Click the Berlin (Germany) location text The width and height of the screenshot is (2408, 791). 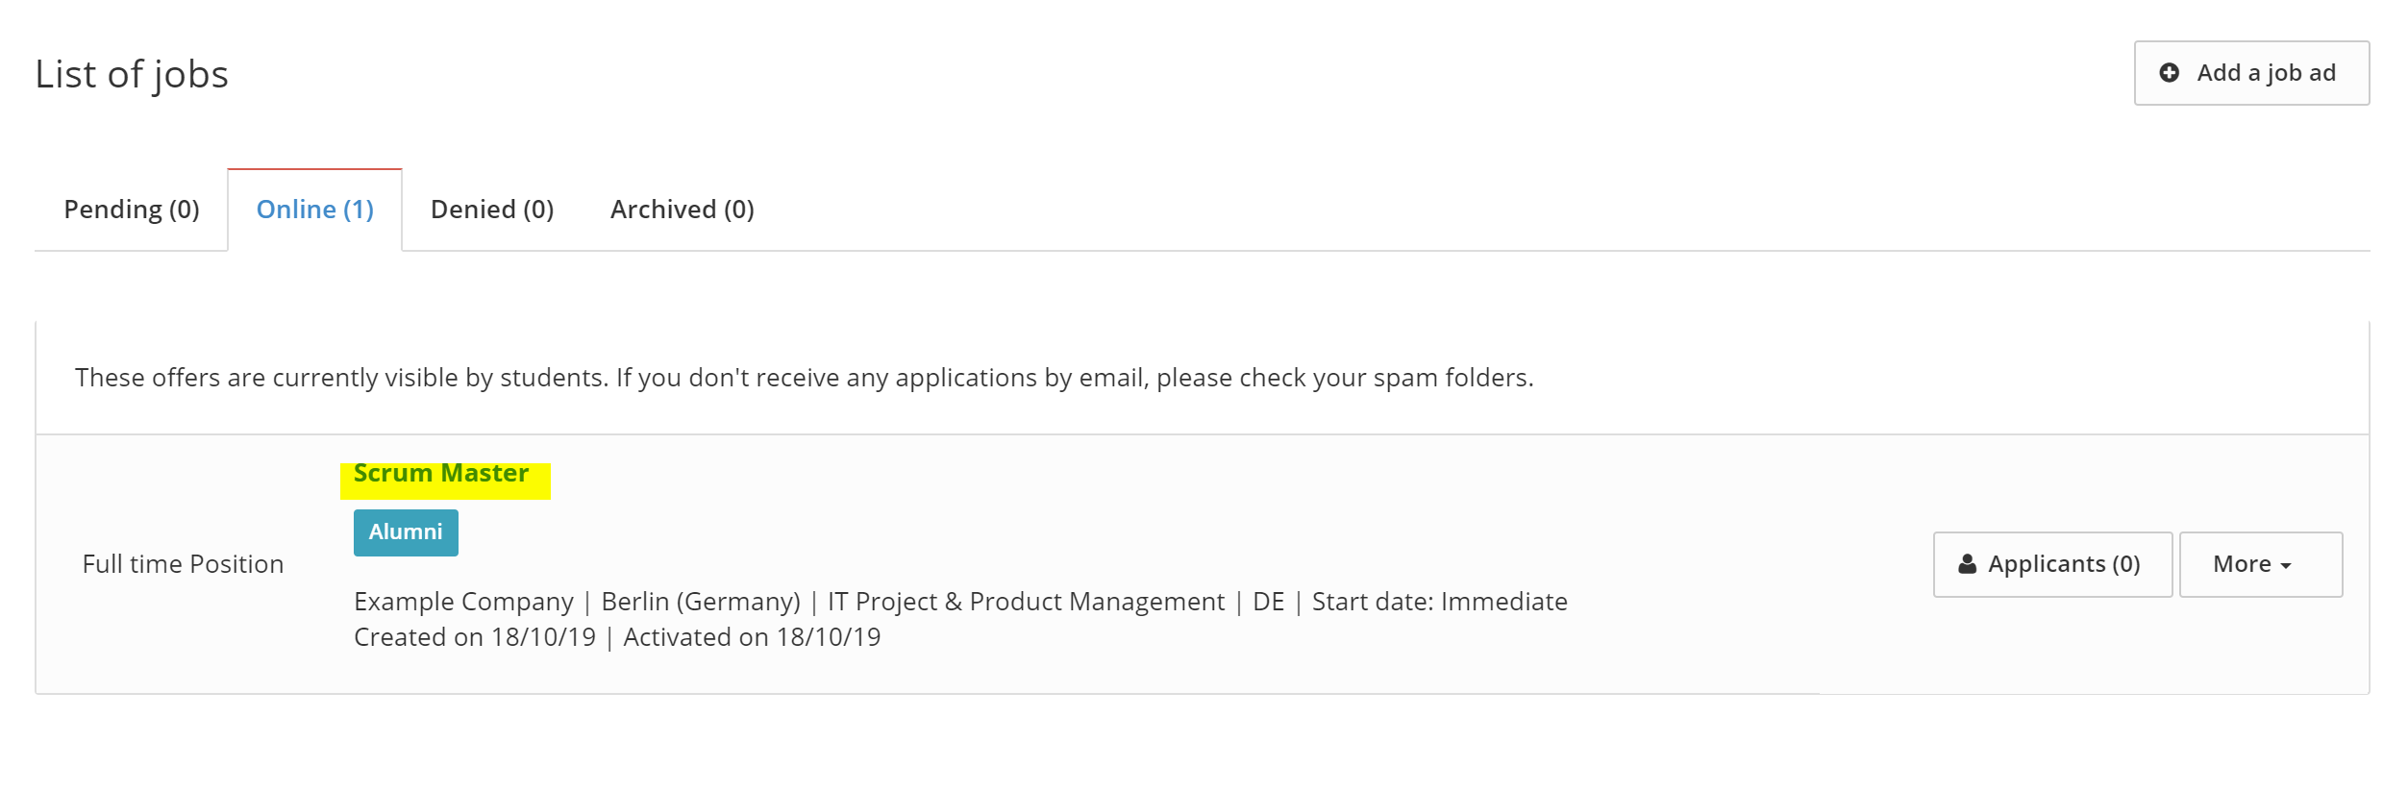tap(701, 602)
